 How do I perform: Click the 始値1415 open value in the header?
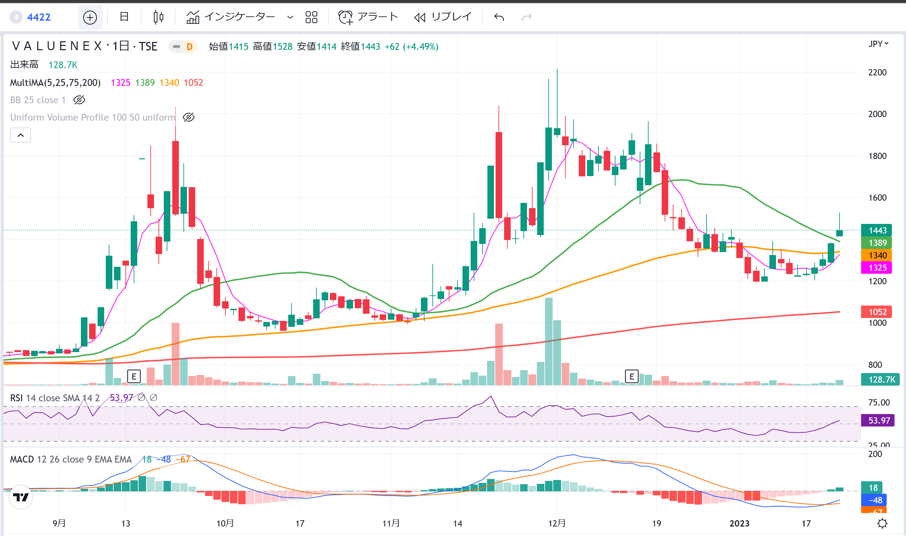(x=228, y=47)
